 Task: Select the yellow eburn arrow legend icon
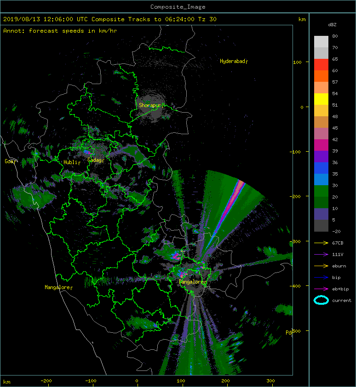pyautogui.click(x=321, y=266)
